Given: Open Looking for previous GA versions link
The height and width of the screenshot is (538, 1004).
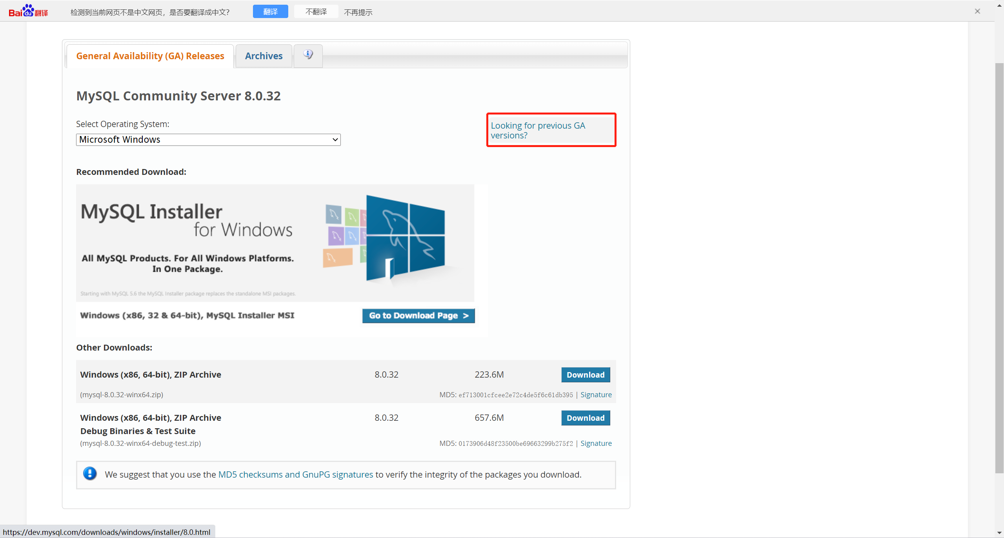Looking at the screenshot, I should coord(538,130).
